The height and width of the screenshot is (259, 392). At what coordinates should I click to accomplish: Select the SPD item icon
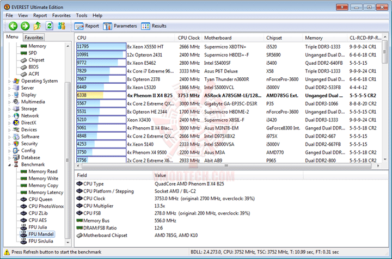pyautogui.click(x=24, y=53)
